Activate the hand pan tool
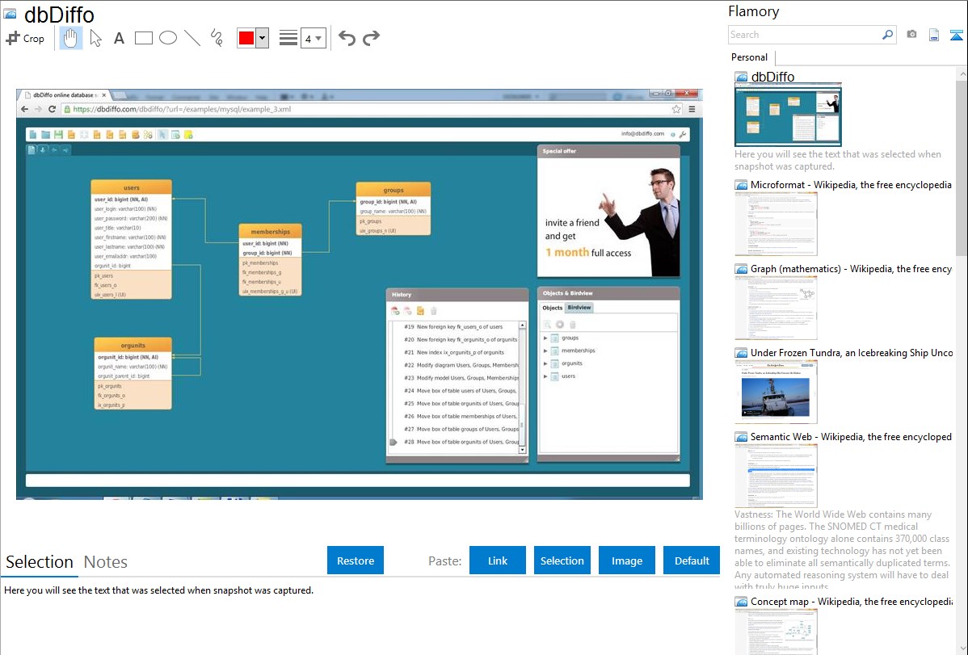This screenshot has height=655, width=968. click(x=70, y=38)
